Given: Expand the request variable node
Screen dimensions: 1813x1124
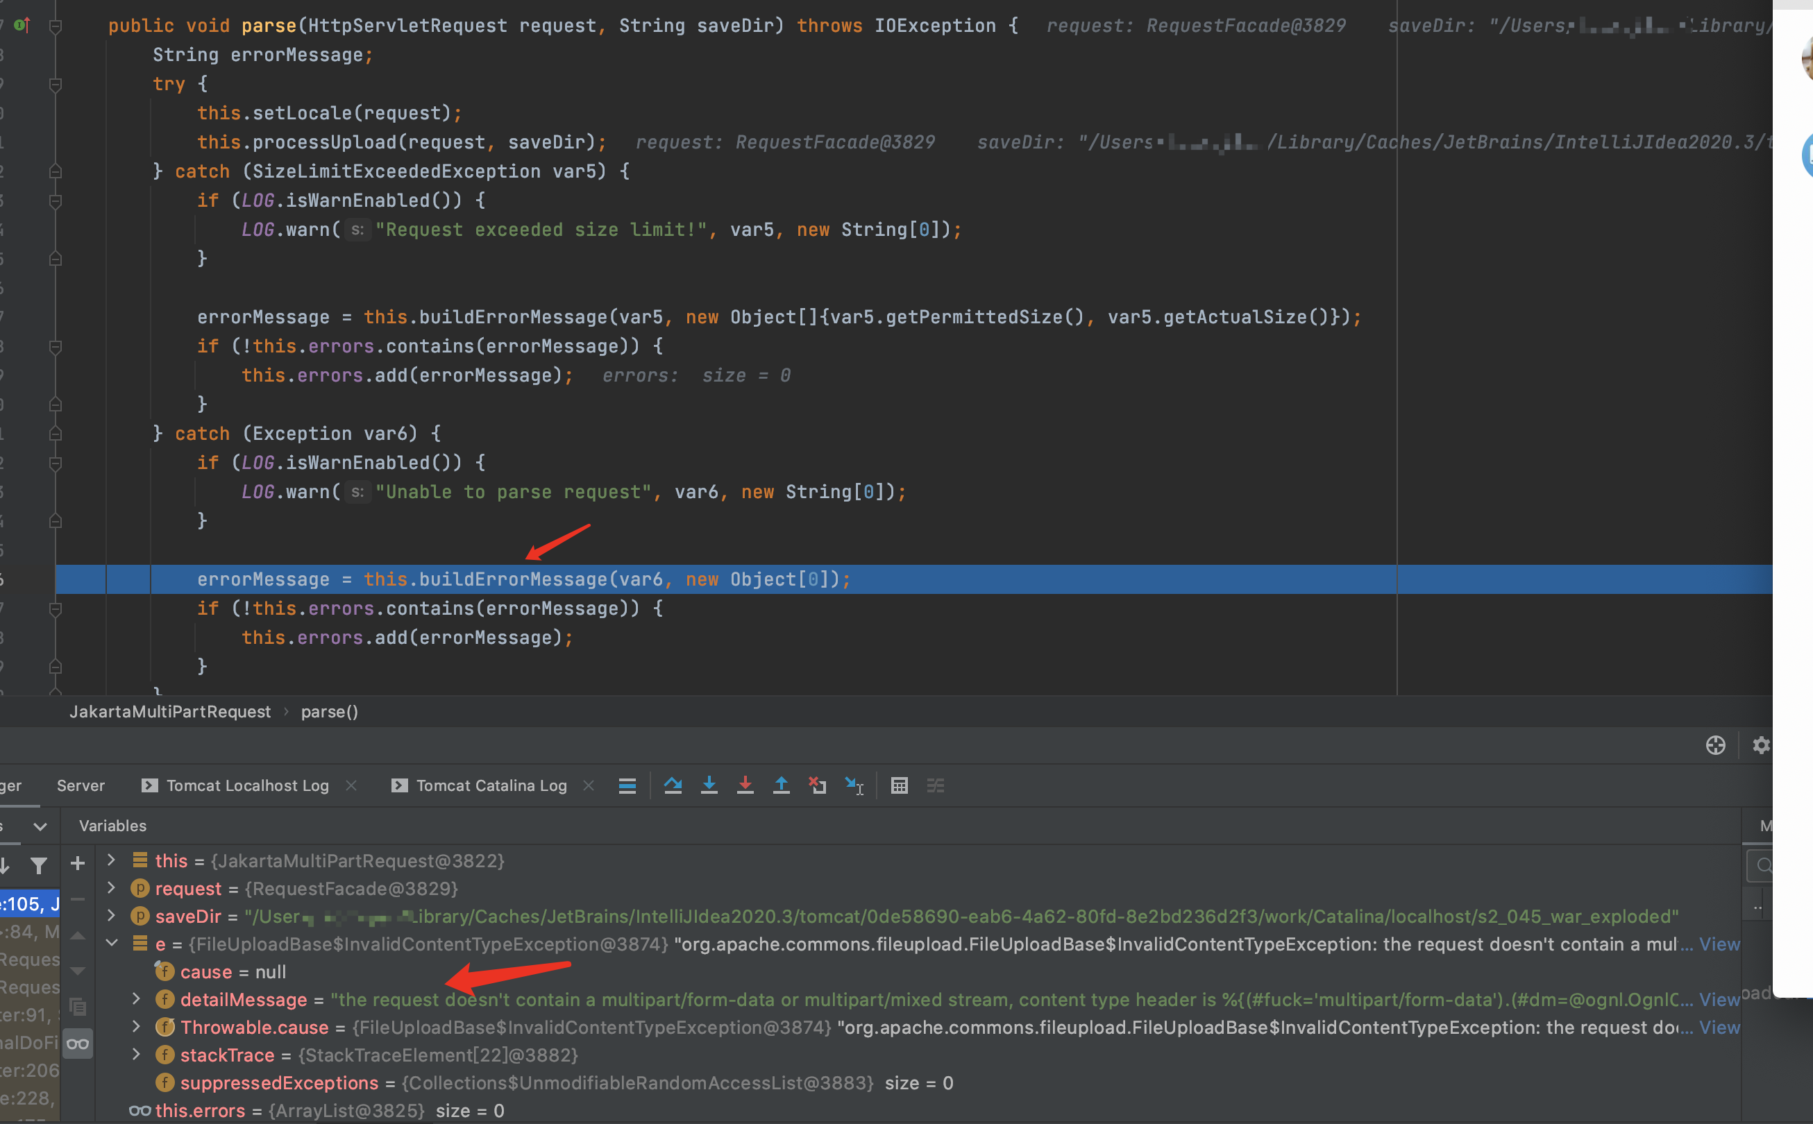Looking at the screenshot, I should click(112, 889).
